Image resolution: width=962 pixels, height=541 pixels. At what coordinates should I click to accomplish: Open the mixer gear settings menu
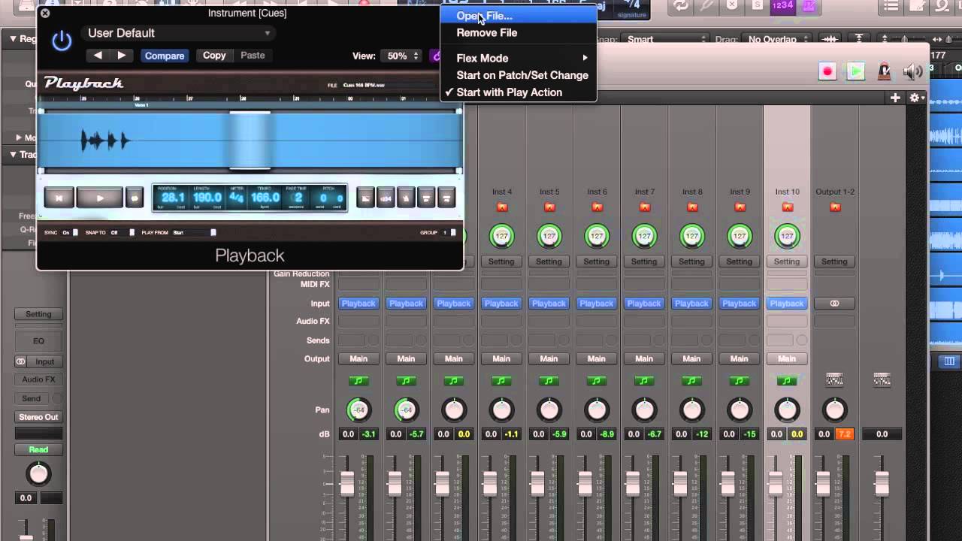pyautogui.click(x=916, y=98)
